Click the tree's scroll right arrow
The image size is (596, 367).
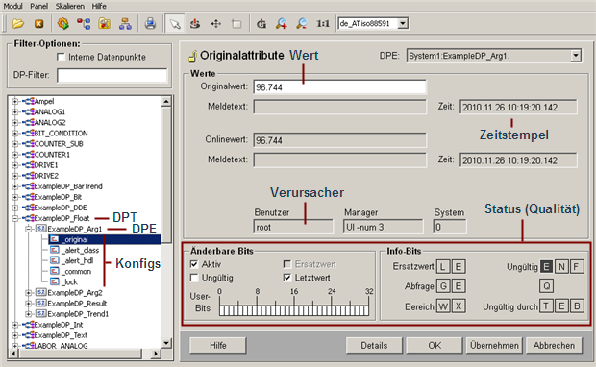tap(155, 354)
